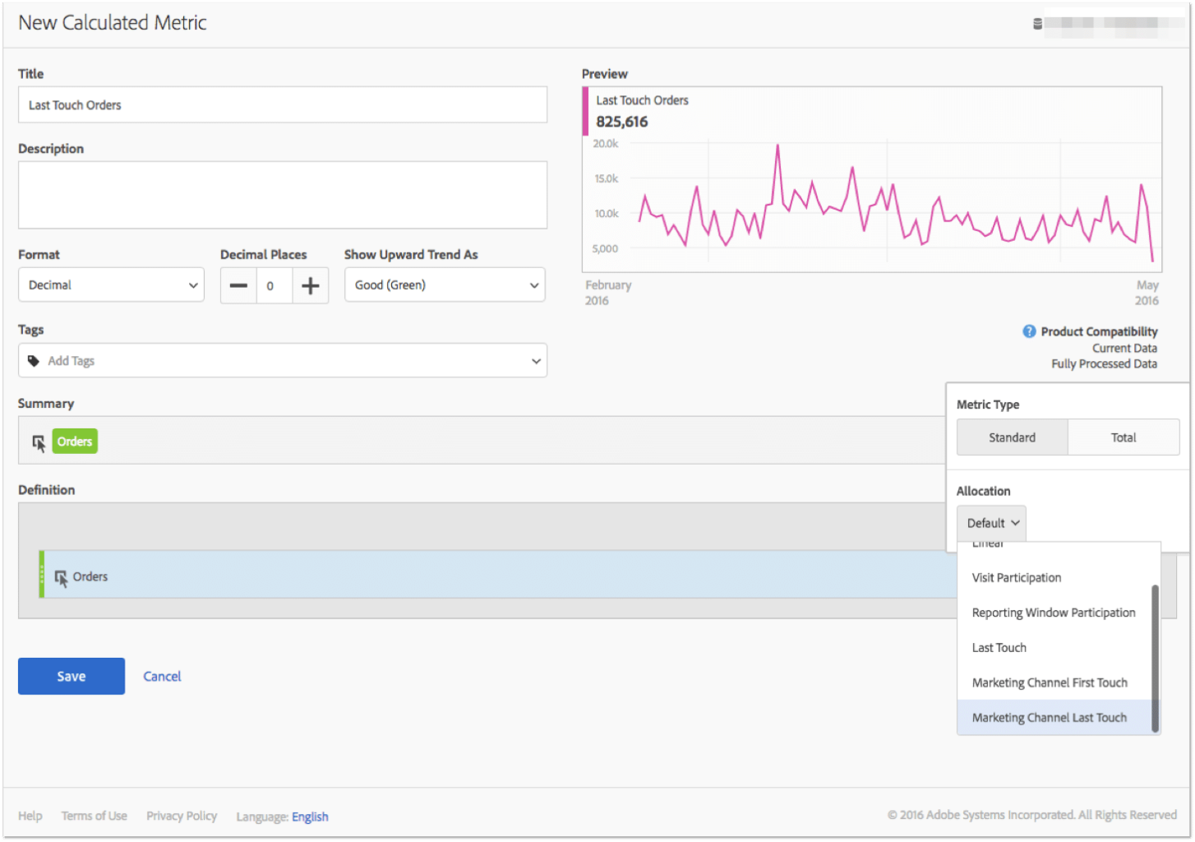Click the English language link

(310, 816)
